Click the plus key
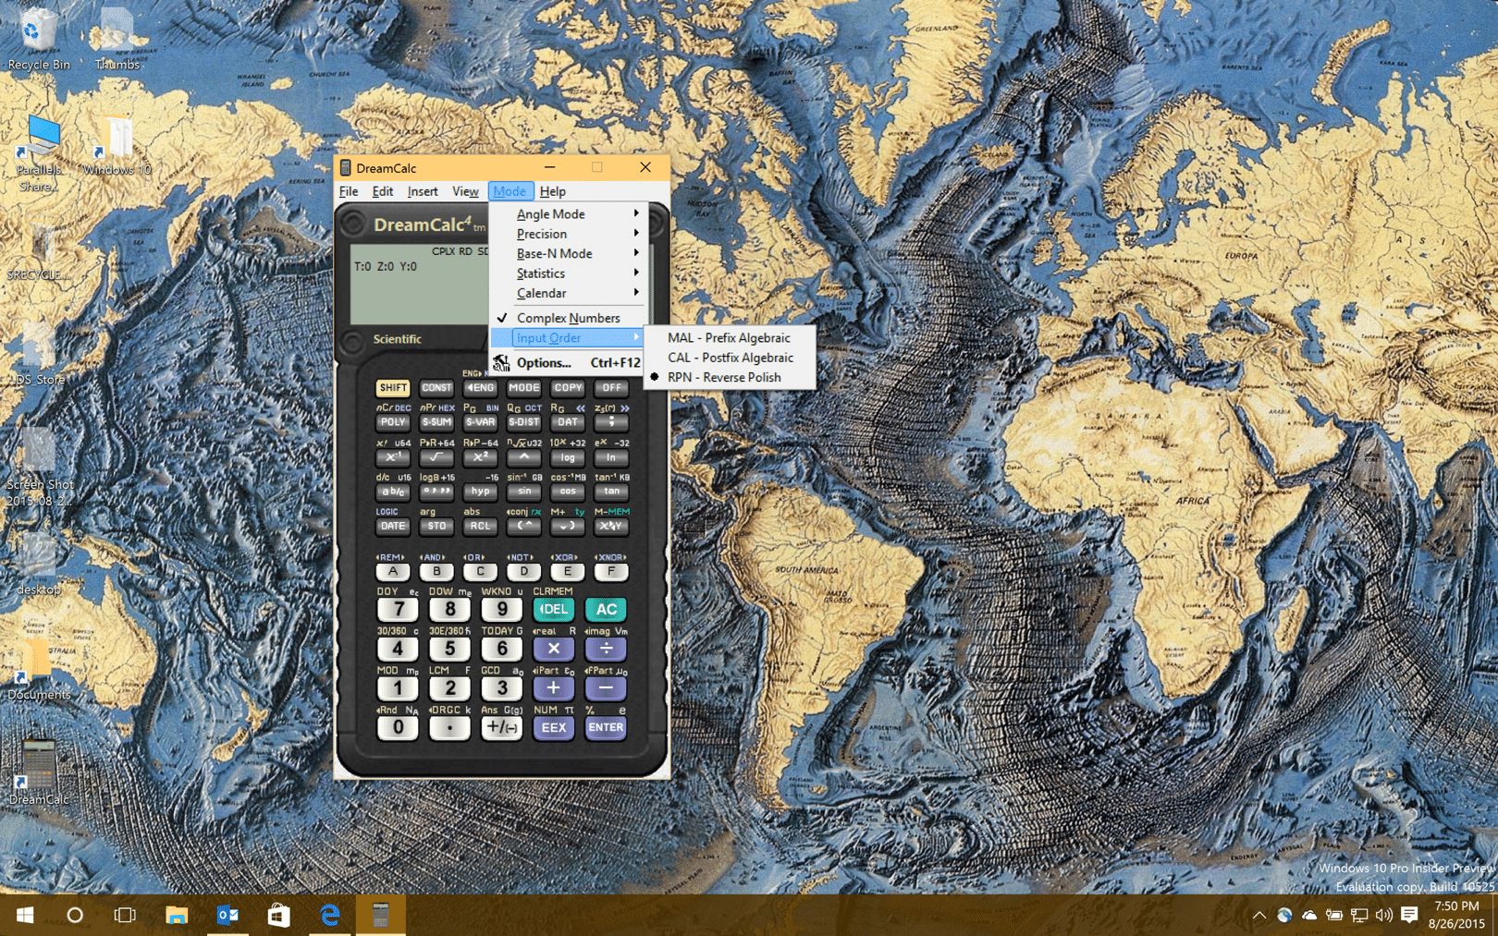Screen dimensions: 1498x936 [553, 688]
